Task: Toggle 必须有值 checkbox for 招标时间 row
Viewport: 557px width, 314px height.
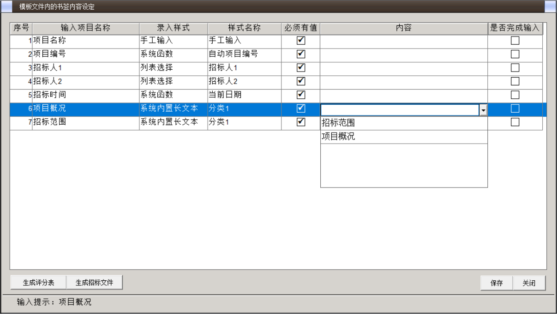Action: tap(301, 95)
